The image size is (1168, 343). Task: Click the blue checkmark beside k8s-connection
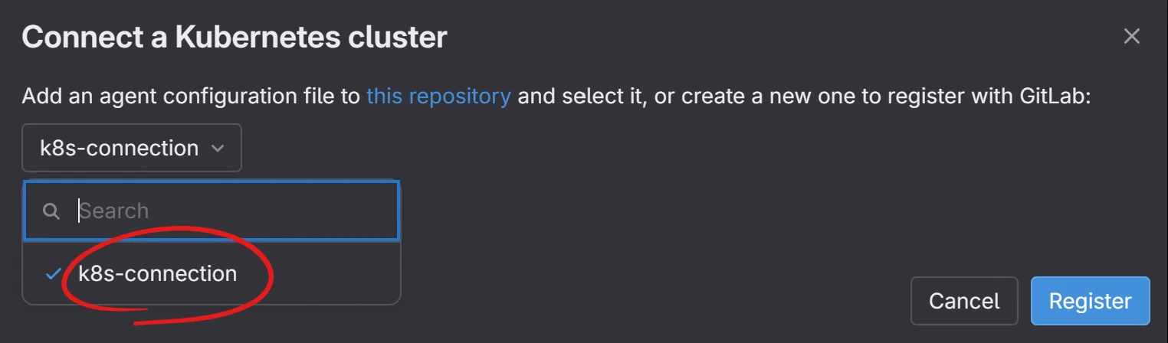coord(53,274)
